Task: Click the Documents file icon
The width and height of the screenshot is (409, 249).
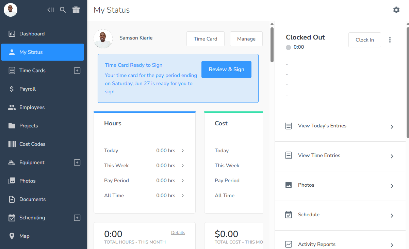Action: tap(12, 199)
